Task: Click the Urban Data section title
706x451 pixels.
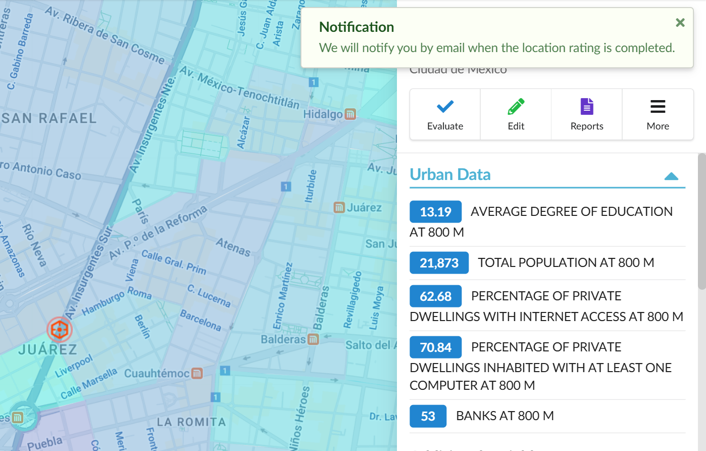Action: click(450, 174)
